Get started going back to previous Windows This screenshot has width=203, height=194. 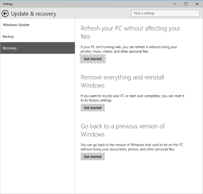[93, 156]
